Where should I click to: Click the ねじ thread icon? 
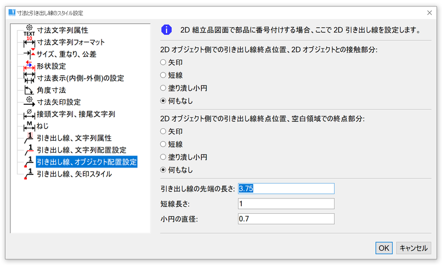29,126
